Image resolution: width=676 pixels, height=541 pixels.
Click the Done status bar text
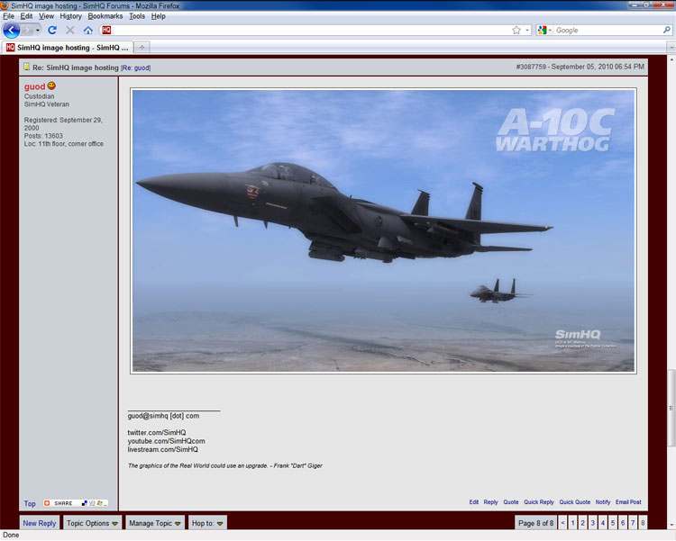click(11, 535)
